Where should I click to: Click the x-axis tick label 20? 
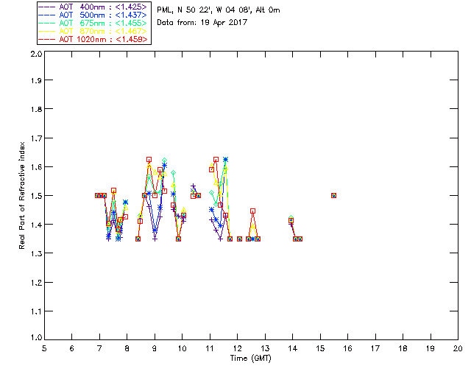tap(458, 348)
